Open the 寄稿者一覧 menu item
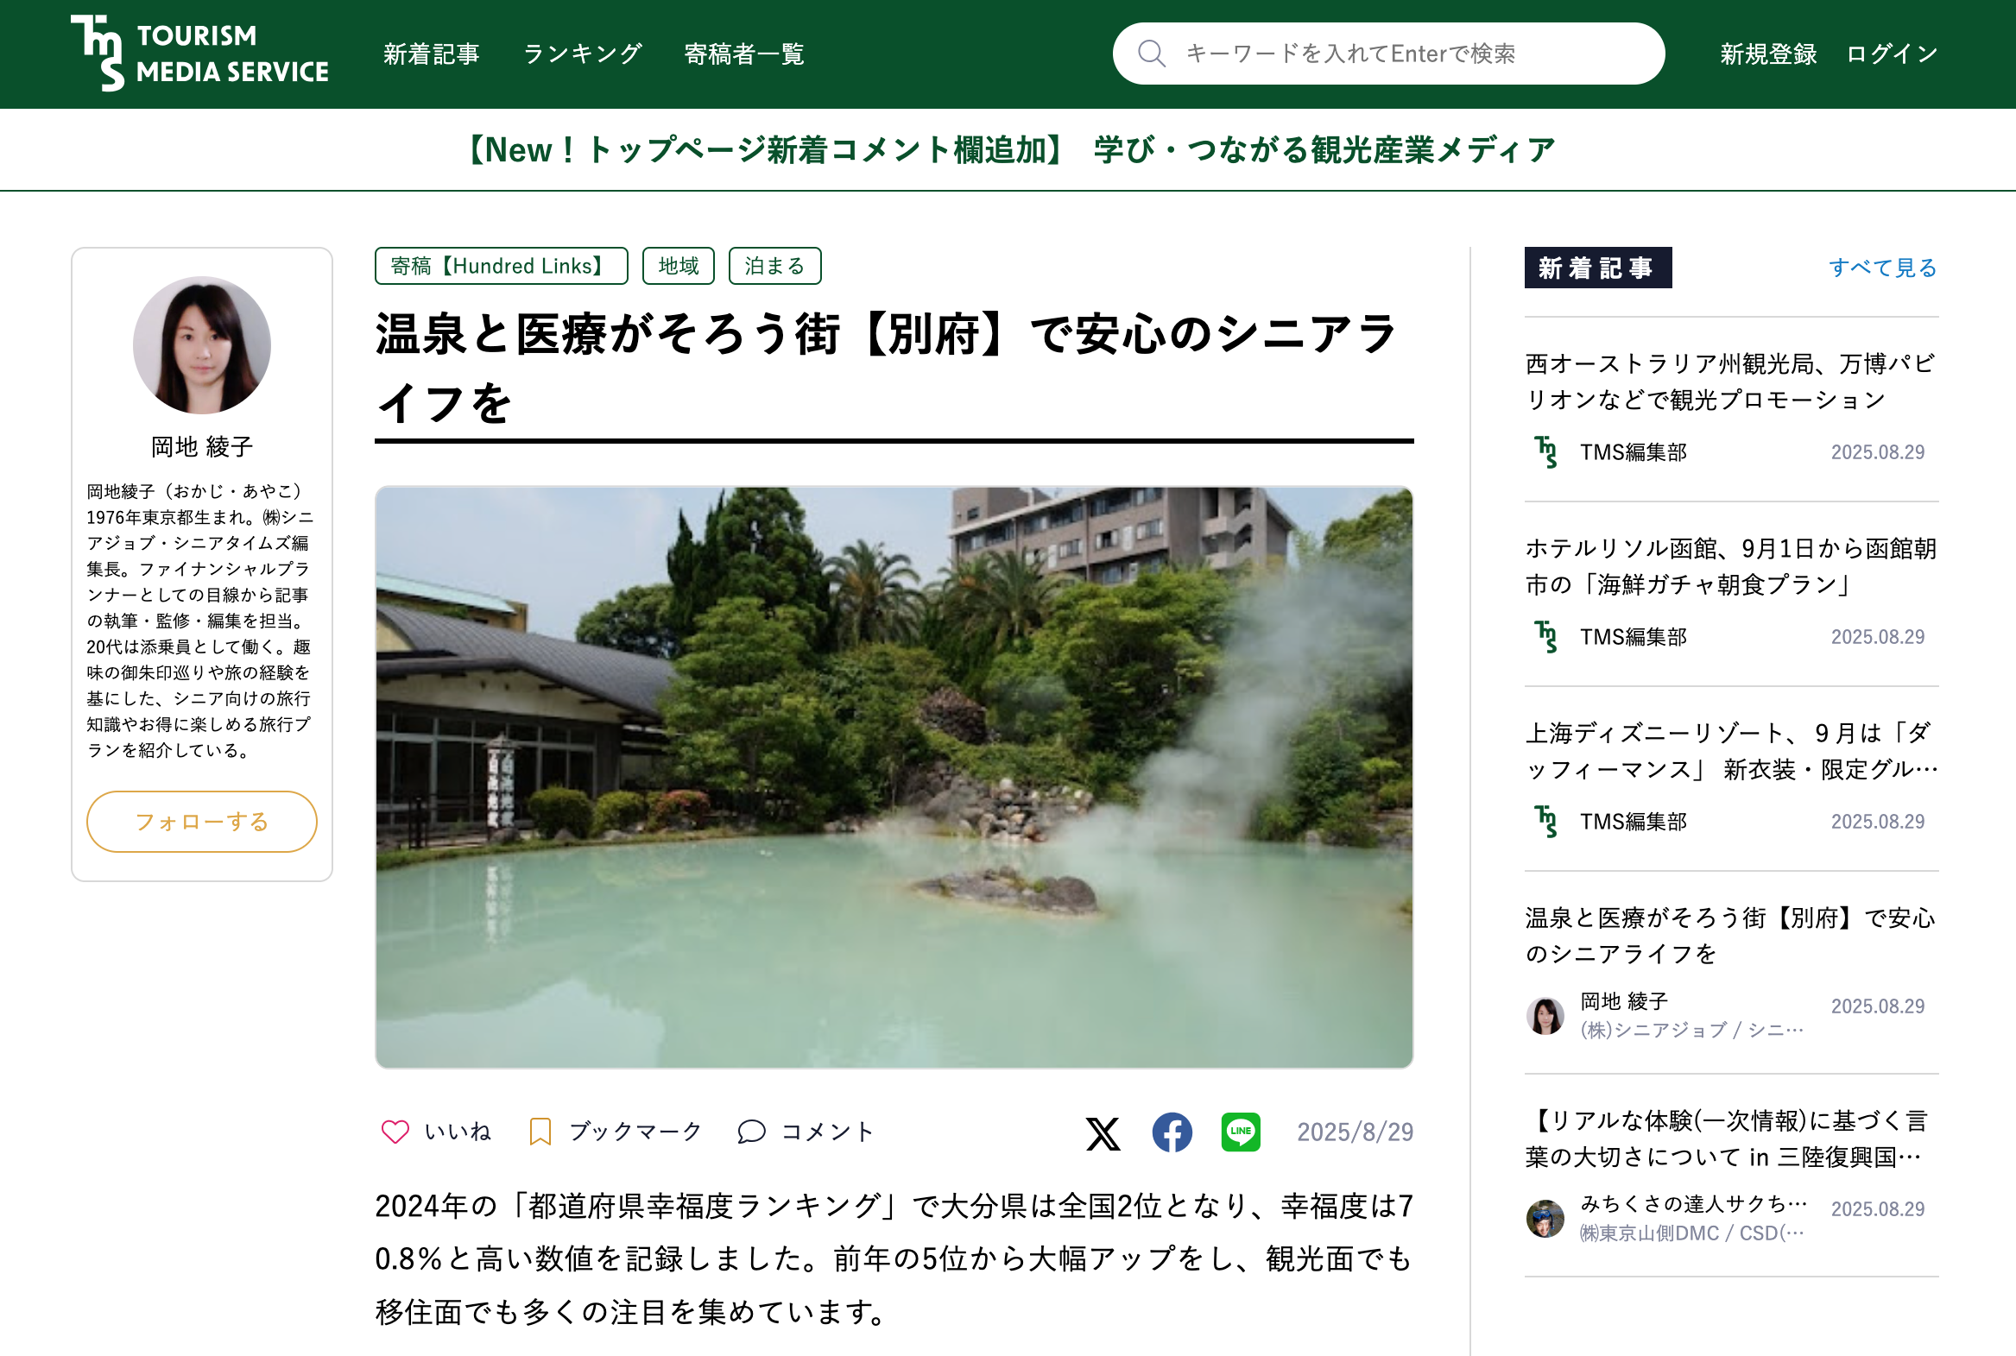2016x1356 pixels. (743, 54)
